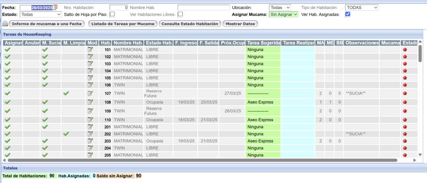Expand Tipo de Habitación dropdown

(x=361, y=8)
